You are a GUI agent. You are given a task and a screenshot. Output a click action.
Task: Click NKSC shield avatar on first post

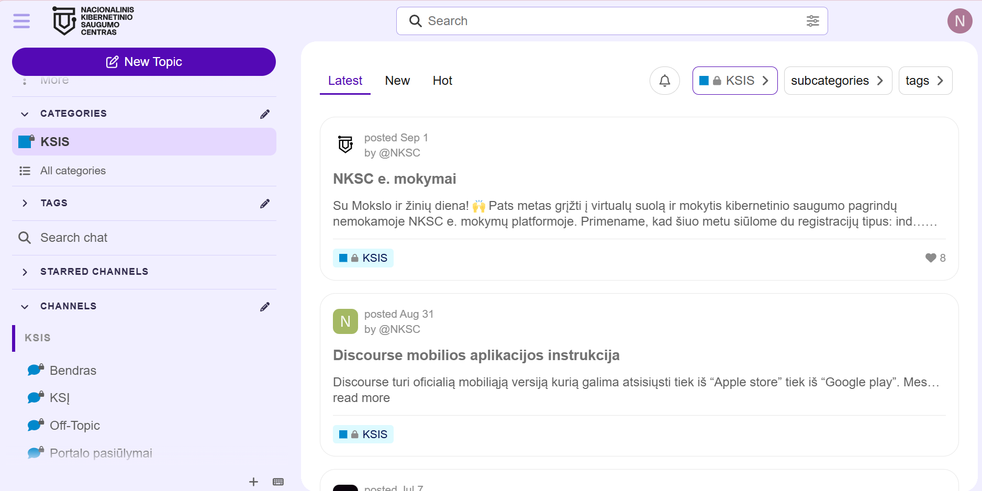[x=345, y=144]
